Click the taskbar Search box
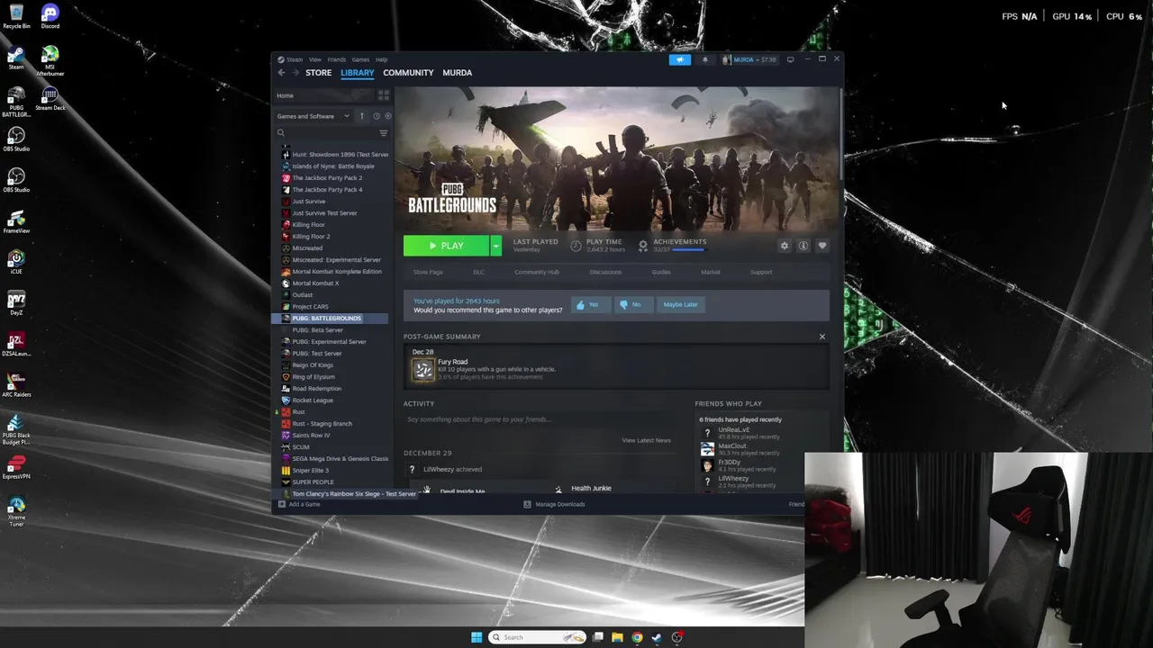The height and width of the screenshot is (648, 1153). (538, 637)
